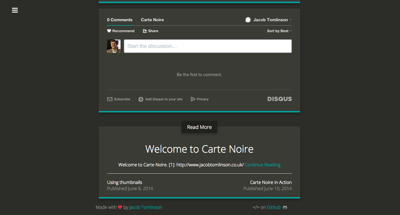Click Start the discussion input field
This screenshot has width=400, height=215.
pyautogui.click(x=208, y=46)
